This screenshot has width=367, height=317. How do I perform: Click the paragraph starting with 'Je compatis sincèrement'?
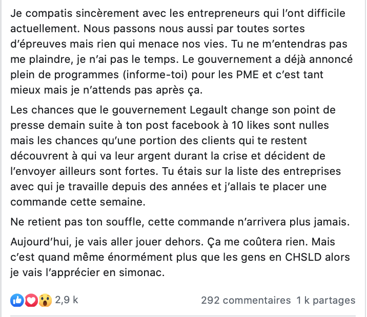pos(181,52)
